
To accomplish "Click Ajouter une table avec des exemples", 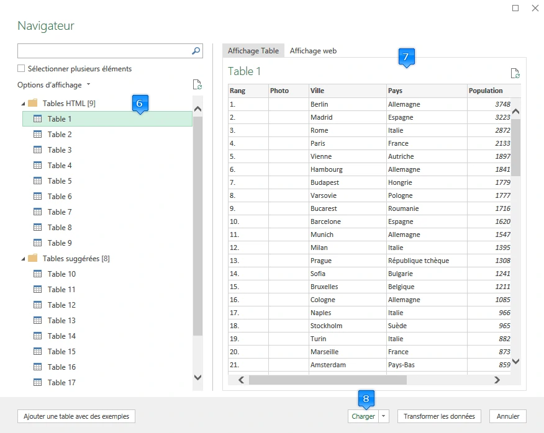I will pos(76,417).
